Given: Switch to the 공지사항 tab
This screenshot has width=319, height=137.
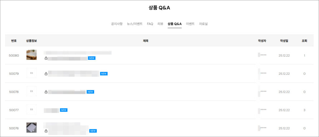Looking at the screenshot, I should (117, 24).
